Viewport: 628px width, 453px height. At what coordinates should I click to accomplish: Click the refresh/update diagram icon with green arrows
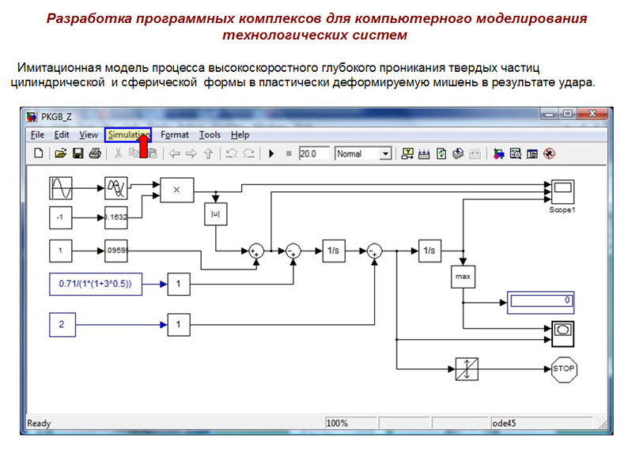click(441, 153)
